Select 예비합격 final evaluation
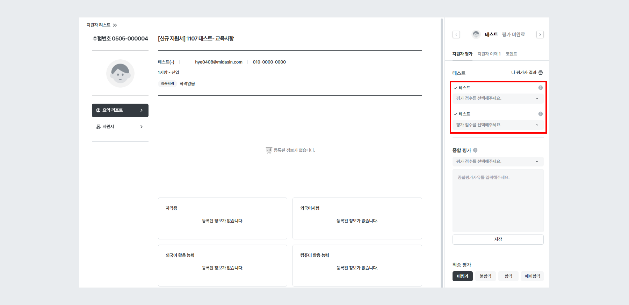Screen dimensions: 629x305 (x=533, y=276)
